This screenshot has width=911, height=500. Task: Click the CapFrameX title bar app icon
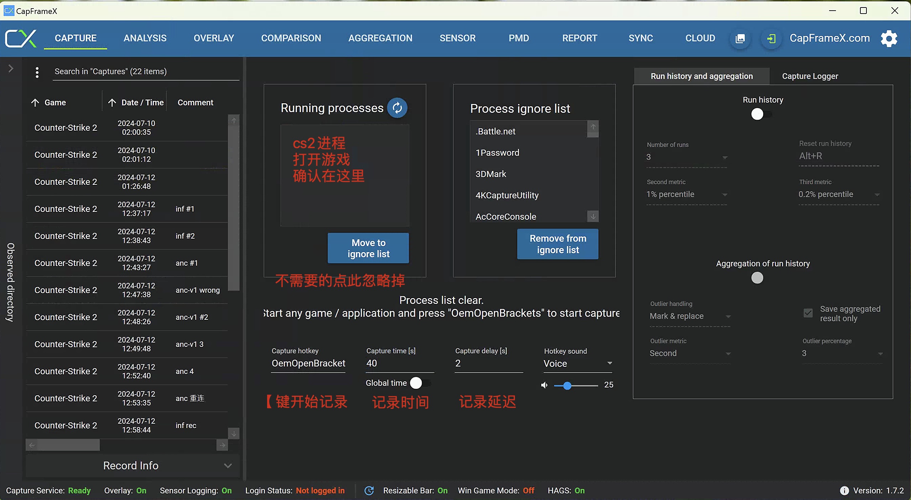point(9,11)
